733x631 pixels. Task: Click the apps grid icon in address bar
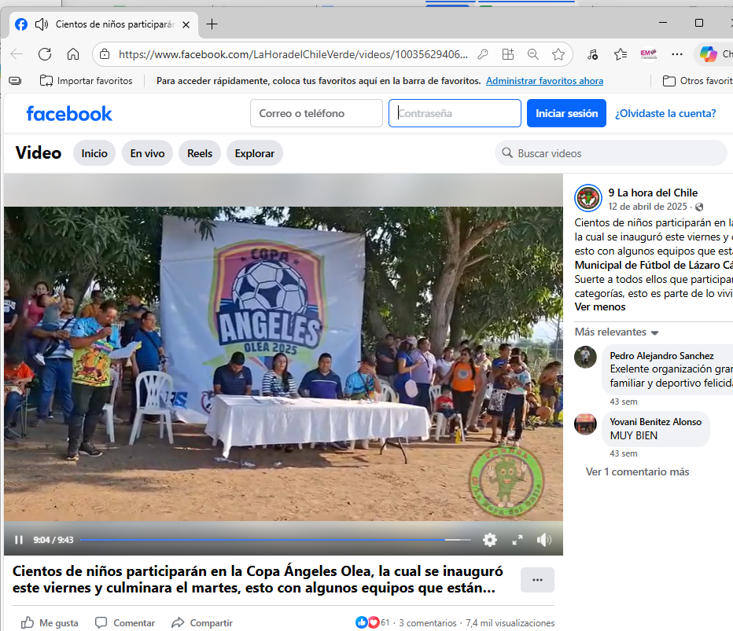click(x=508, y=55)
